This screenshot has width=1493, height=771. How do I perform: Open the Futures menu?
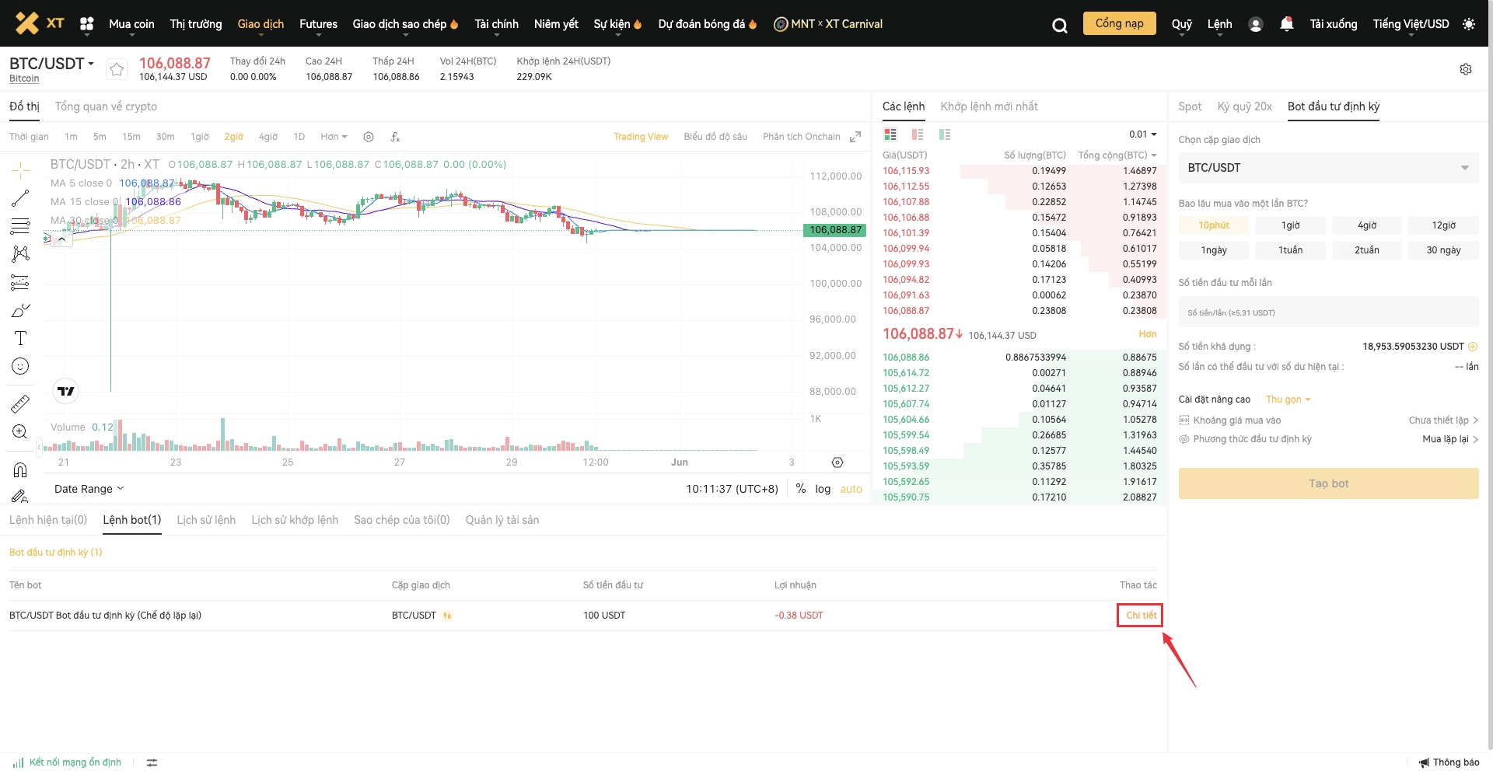pyautogui.click(x=318, y=24)
